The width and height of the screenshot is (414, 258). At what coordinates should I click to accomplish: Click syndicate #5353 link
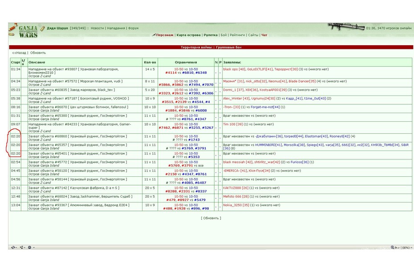coord(194,157)
